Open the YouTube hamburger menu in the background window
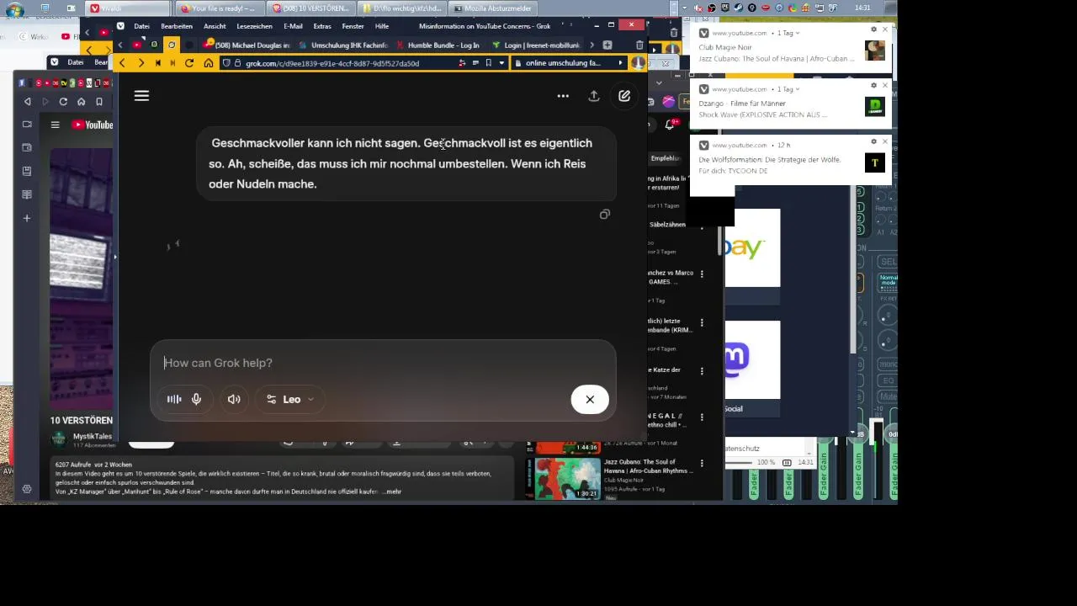 [x=55, y=125]
